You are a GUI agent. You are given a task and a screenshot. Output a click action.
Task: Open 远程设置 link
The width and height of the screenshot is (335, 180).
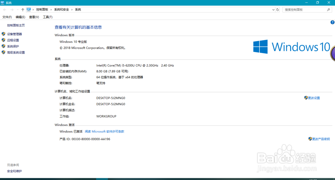(13, 40)
